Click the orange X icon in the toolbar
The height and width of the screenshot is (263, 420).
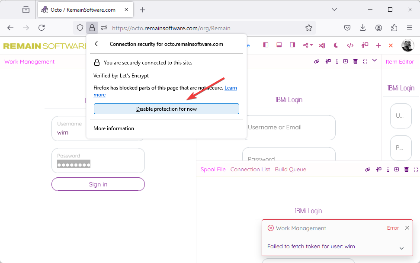click(391, 45)
